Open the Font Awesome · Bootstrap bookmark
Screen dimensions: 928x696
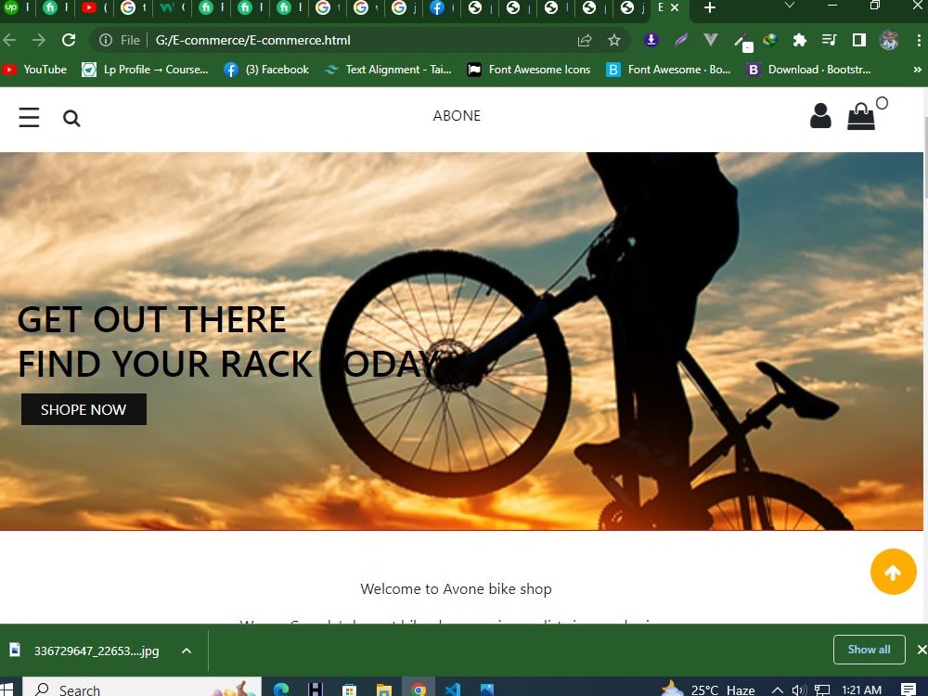(668, 70)
